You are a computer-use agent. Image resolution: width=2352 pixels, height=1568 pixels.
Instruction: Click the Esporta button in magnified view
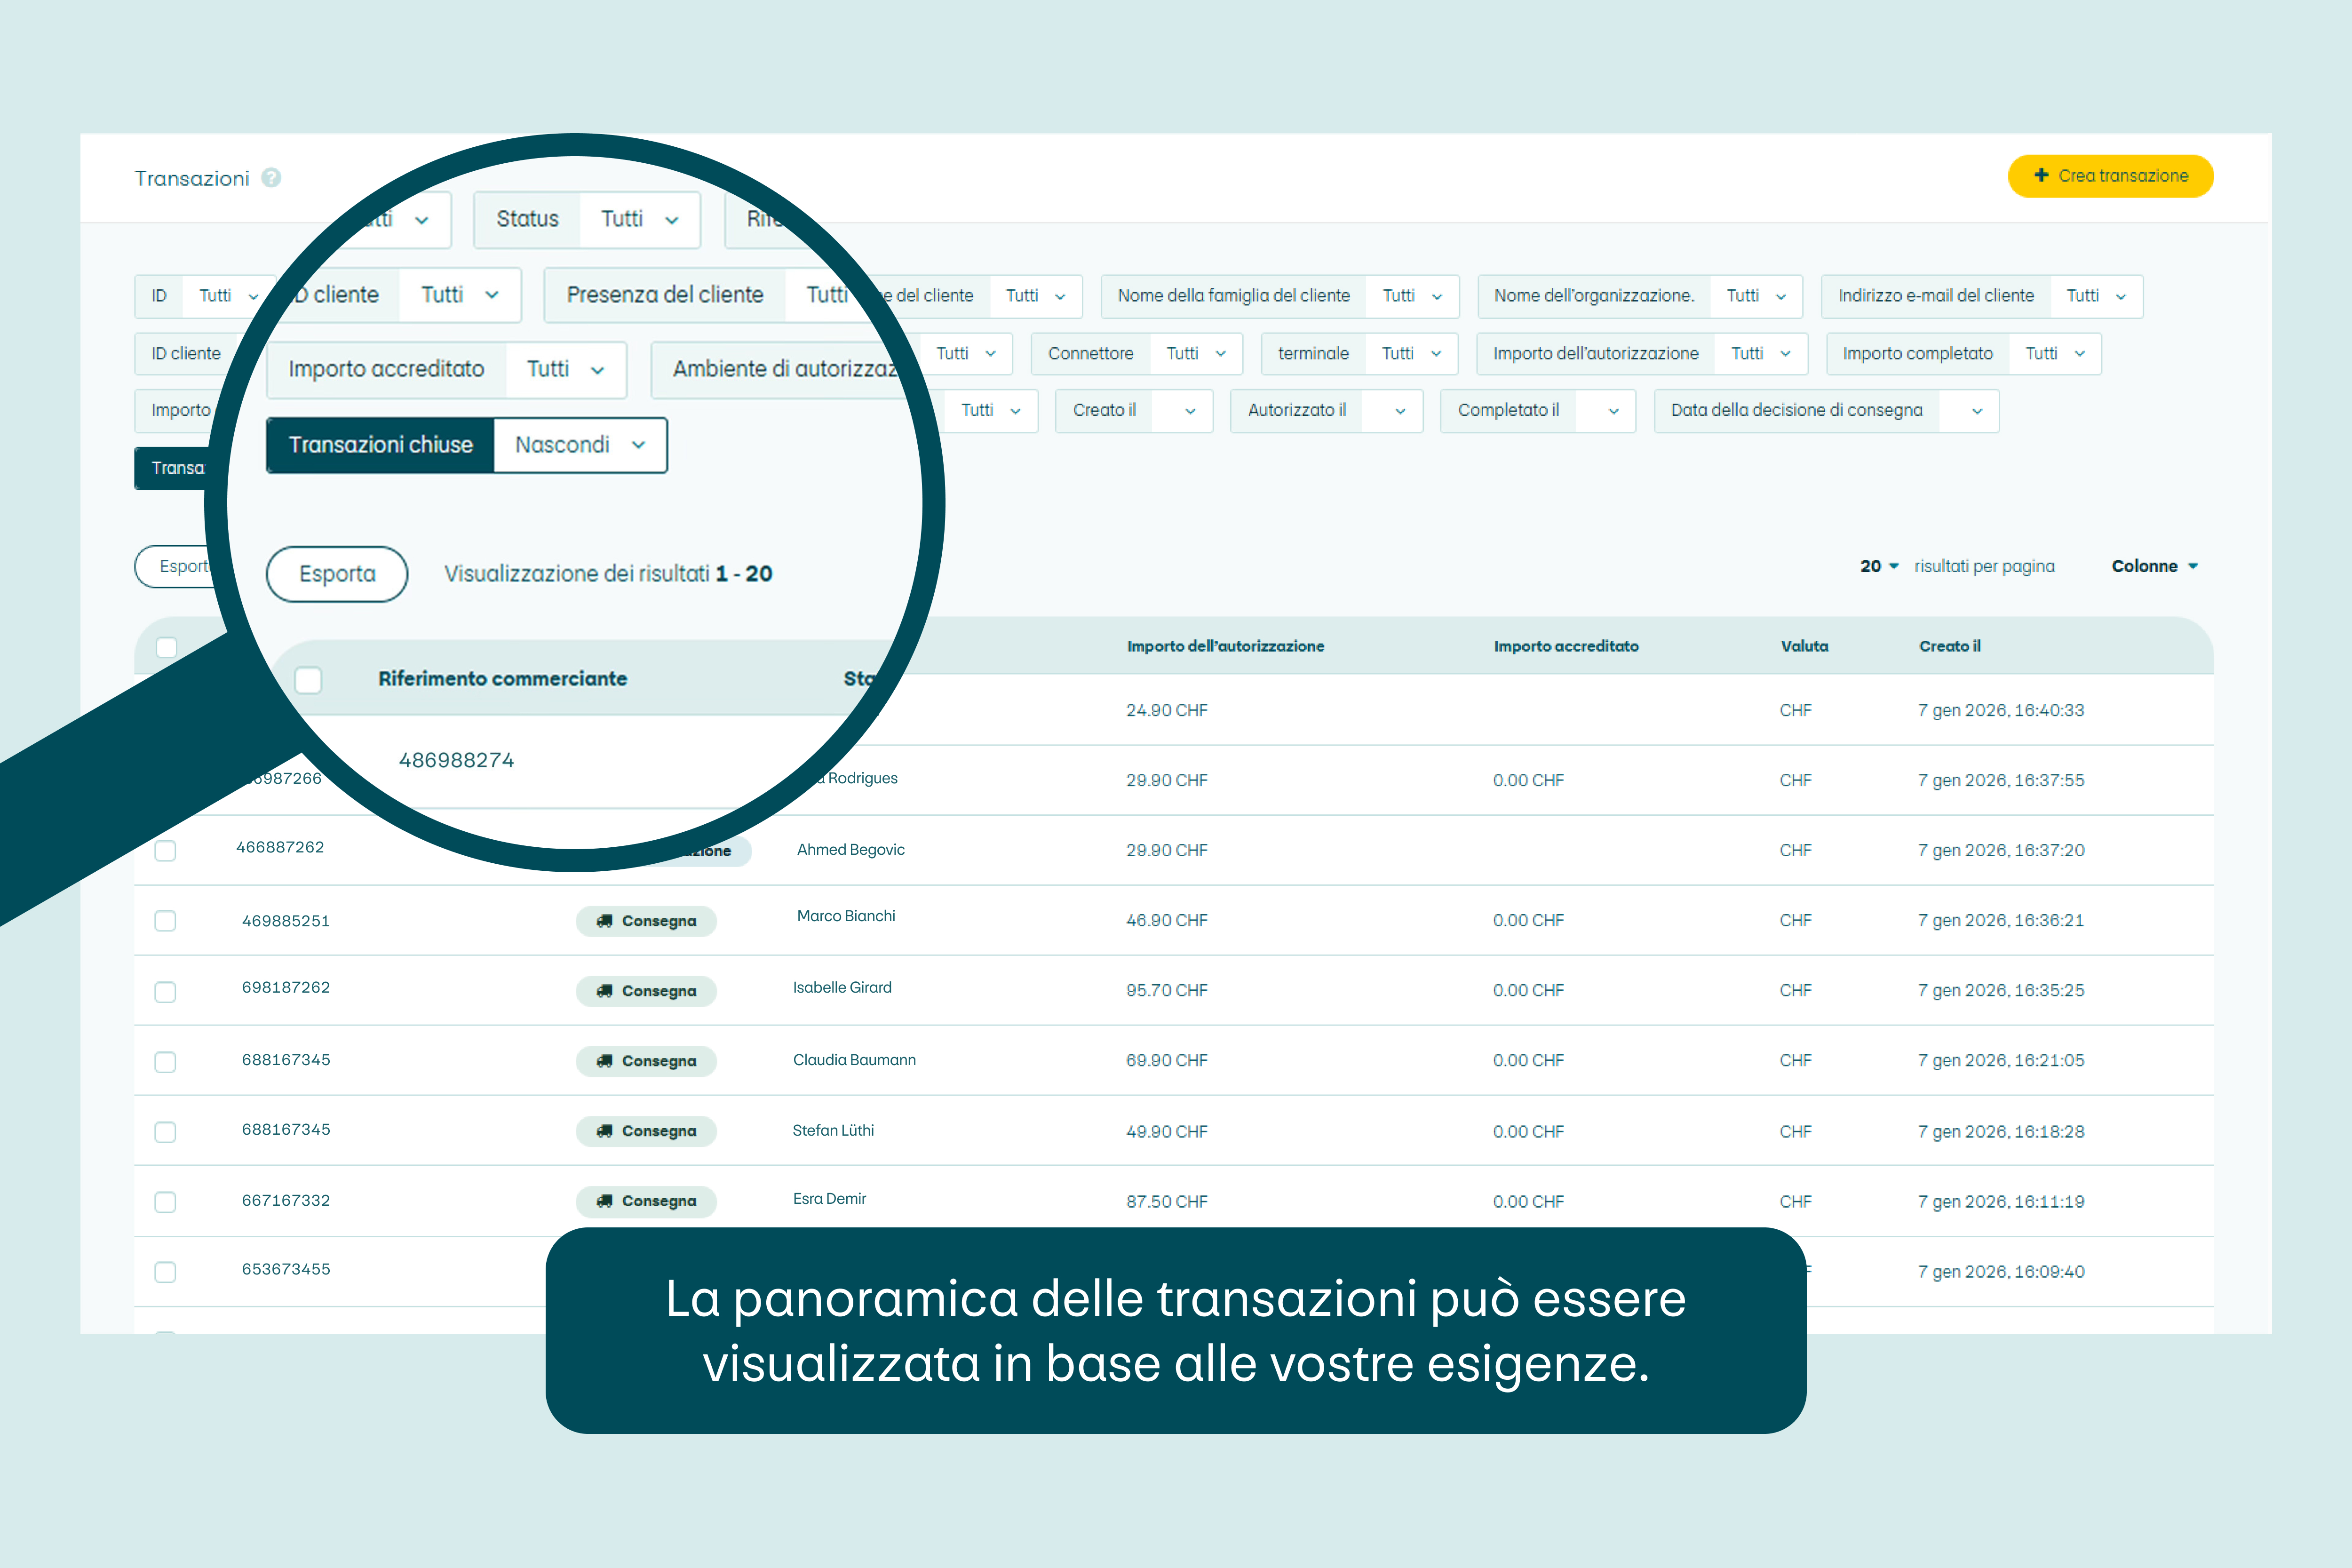(337, 574)
